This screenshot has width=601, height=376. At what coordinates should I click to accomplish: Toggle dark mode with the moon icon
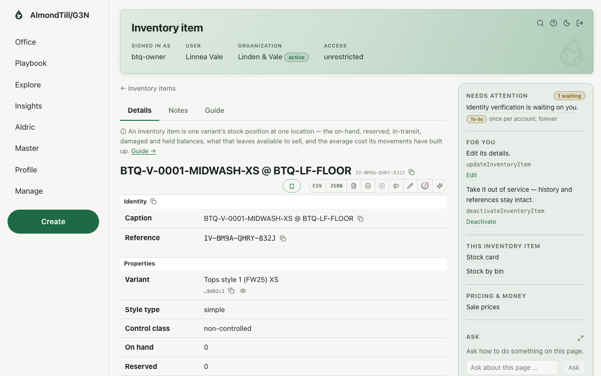567,23
